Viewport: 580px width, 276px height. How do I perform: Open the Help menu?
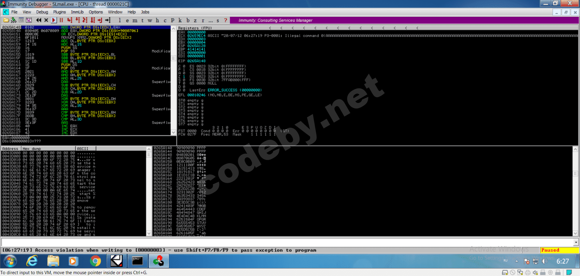(x=132, y=12)
